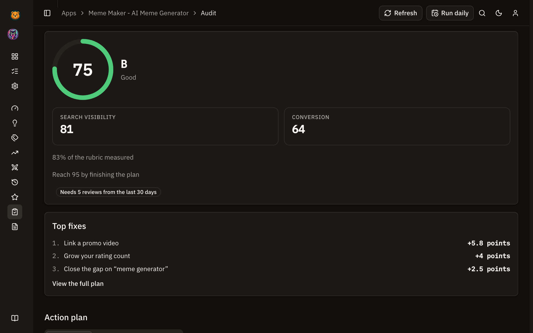The height and width of the screenshot is (333, 533).
Task: Open View the full plan link
Action: (x=78, y=284)
